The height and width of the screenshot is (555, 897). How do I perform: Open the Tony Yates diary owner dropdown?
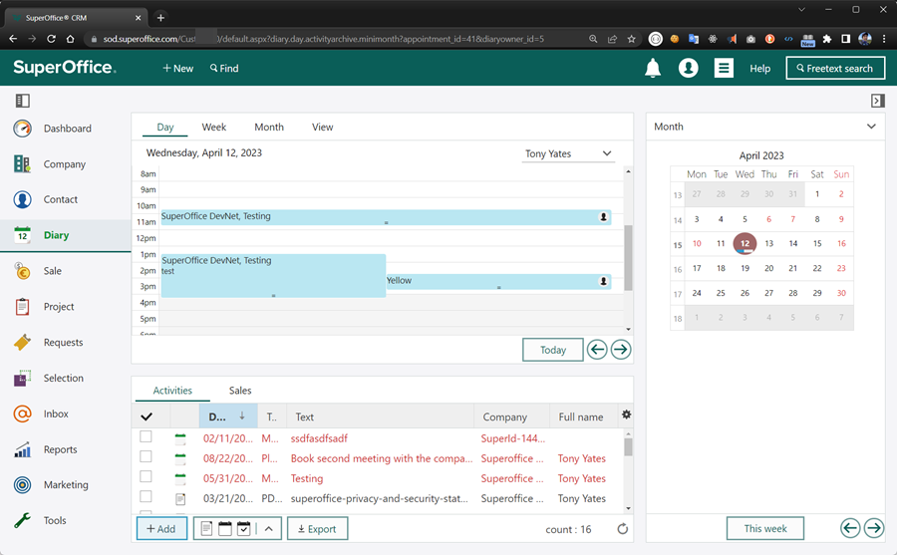pos(568,153)
